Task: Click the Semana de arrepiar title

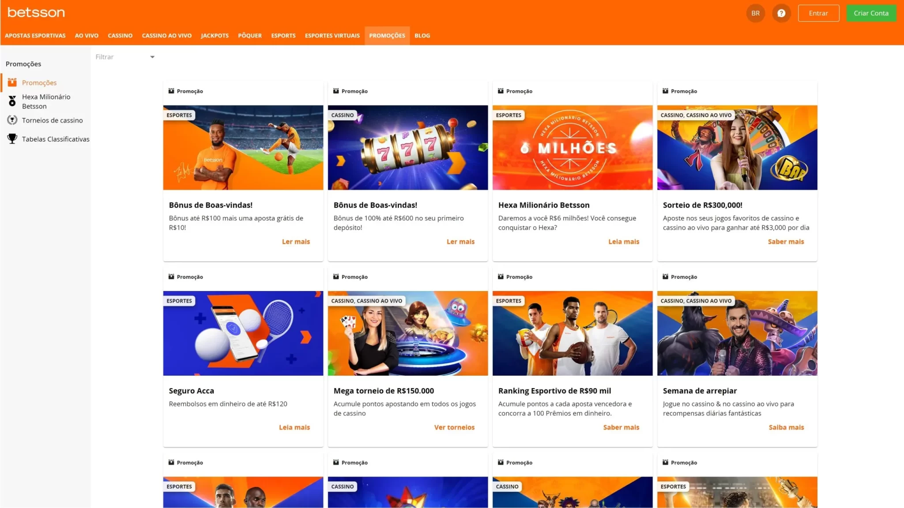Action: [700, 391]
